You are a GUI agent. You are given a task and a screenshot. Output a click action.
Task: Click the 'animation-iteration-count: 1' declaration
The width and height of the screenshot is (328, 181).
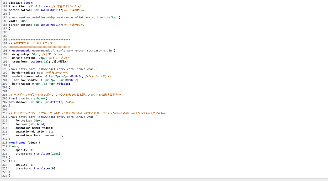(x=39, y=135)
